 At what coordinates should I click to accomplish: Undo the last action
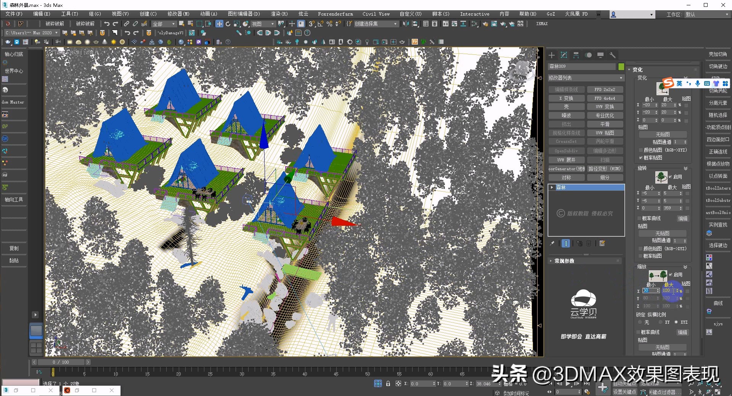tap(107, 24)
